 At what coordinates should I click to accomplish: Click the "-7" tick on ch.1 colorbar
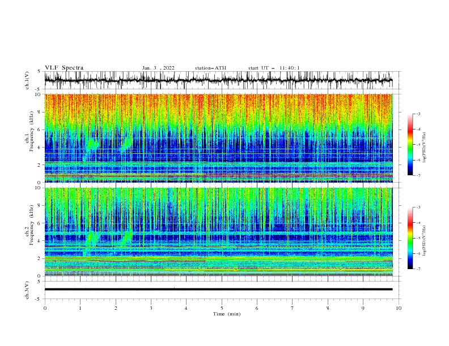(418, 175)
